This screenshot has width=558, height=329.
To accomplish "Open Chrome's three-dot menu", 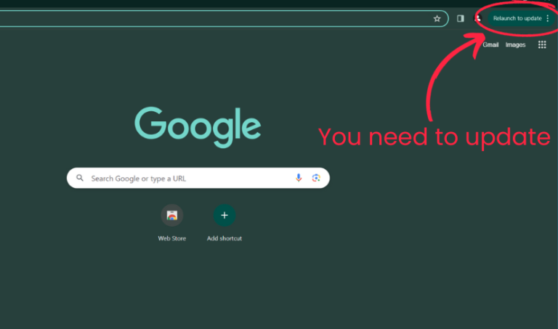I will (548, 18).
